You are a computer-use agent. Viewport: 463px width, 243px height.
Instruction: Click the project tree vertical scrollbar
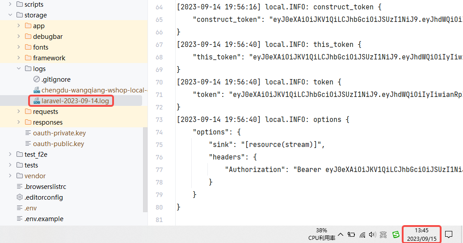click(x=145, y=169)
